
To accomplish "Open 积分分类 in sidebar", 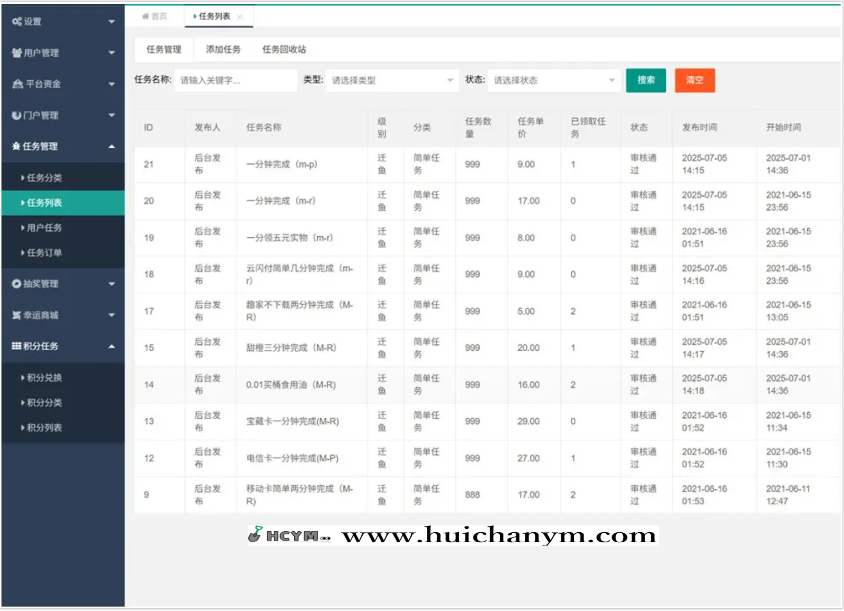I will [x=63, y=403].
